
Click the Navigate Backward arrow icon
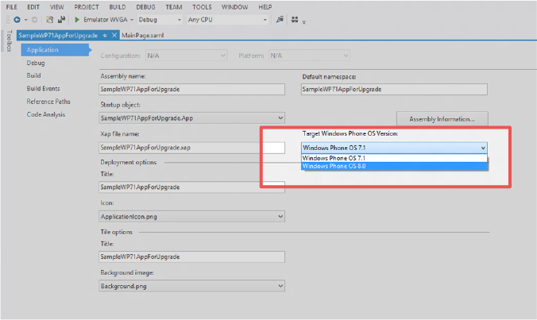click(17, 20)
